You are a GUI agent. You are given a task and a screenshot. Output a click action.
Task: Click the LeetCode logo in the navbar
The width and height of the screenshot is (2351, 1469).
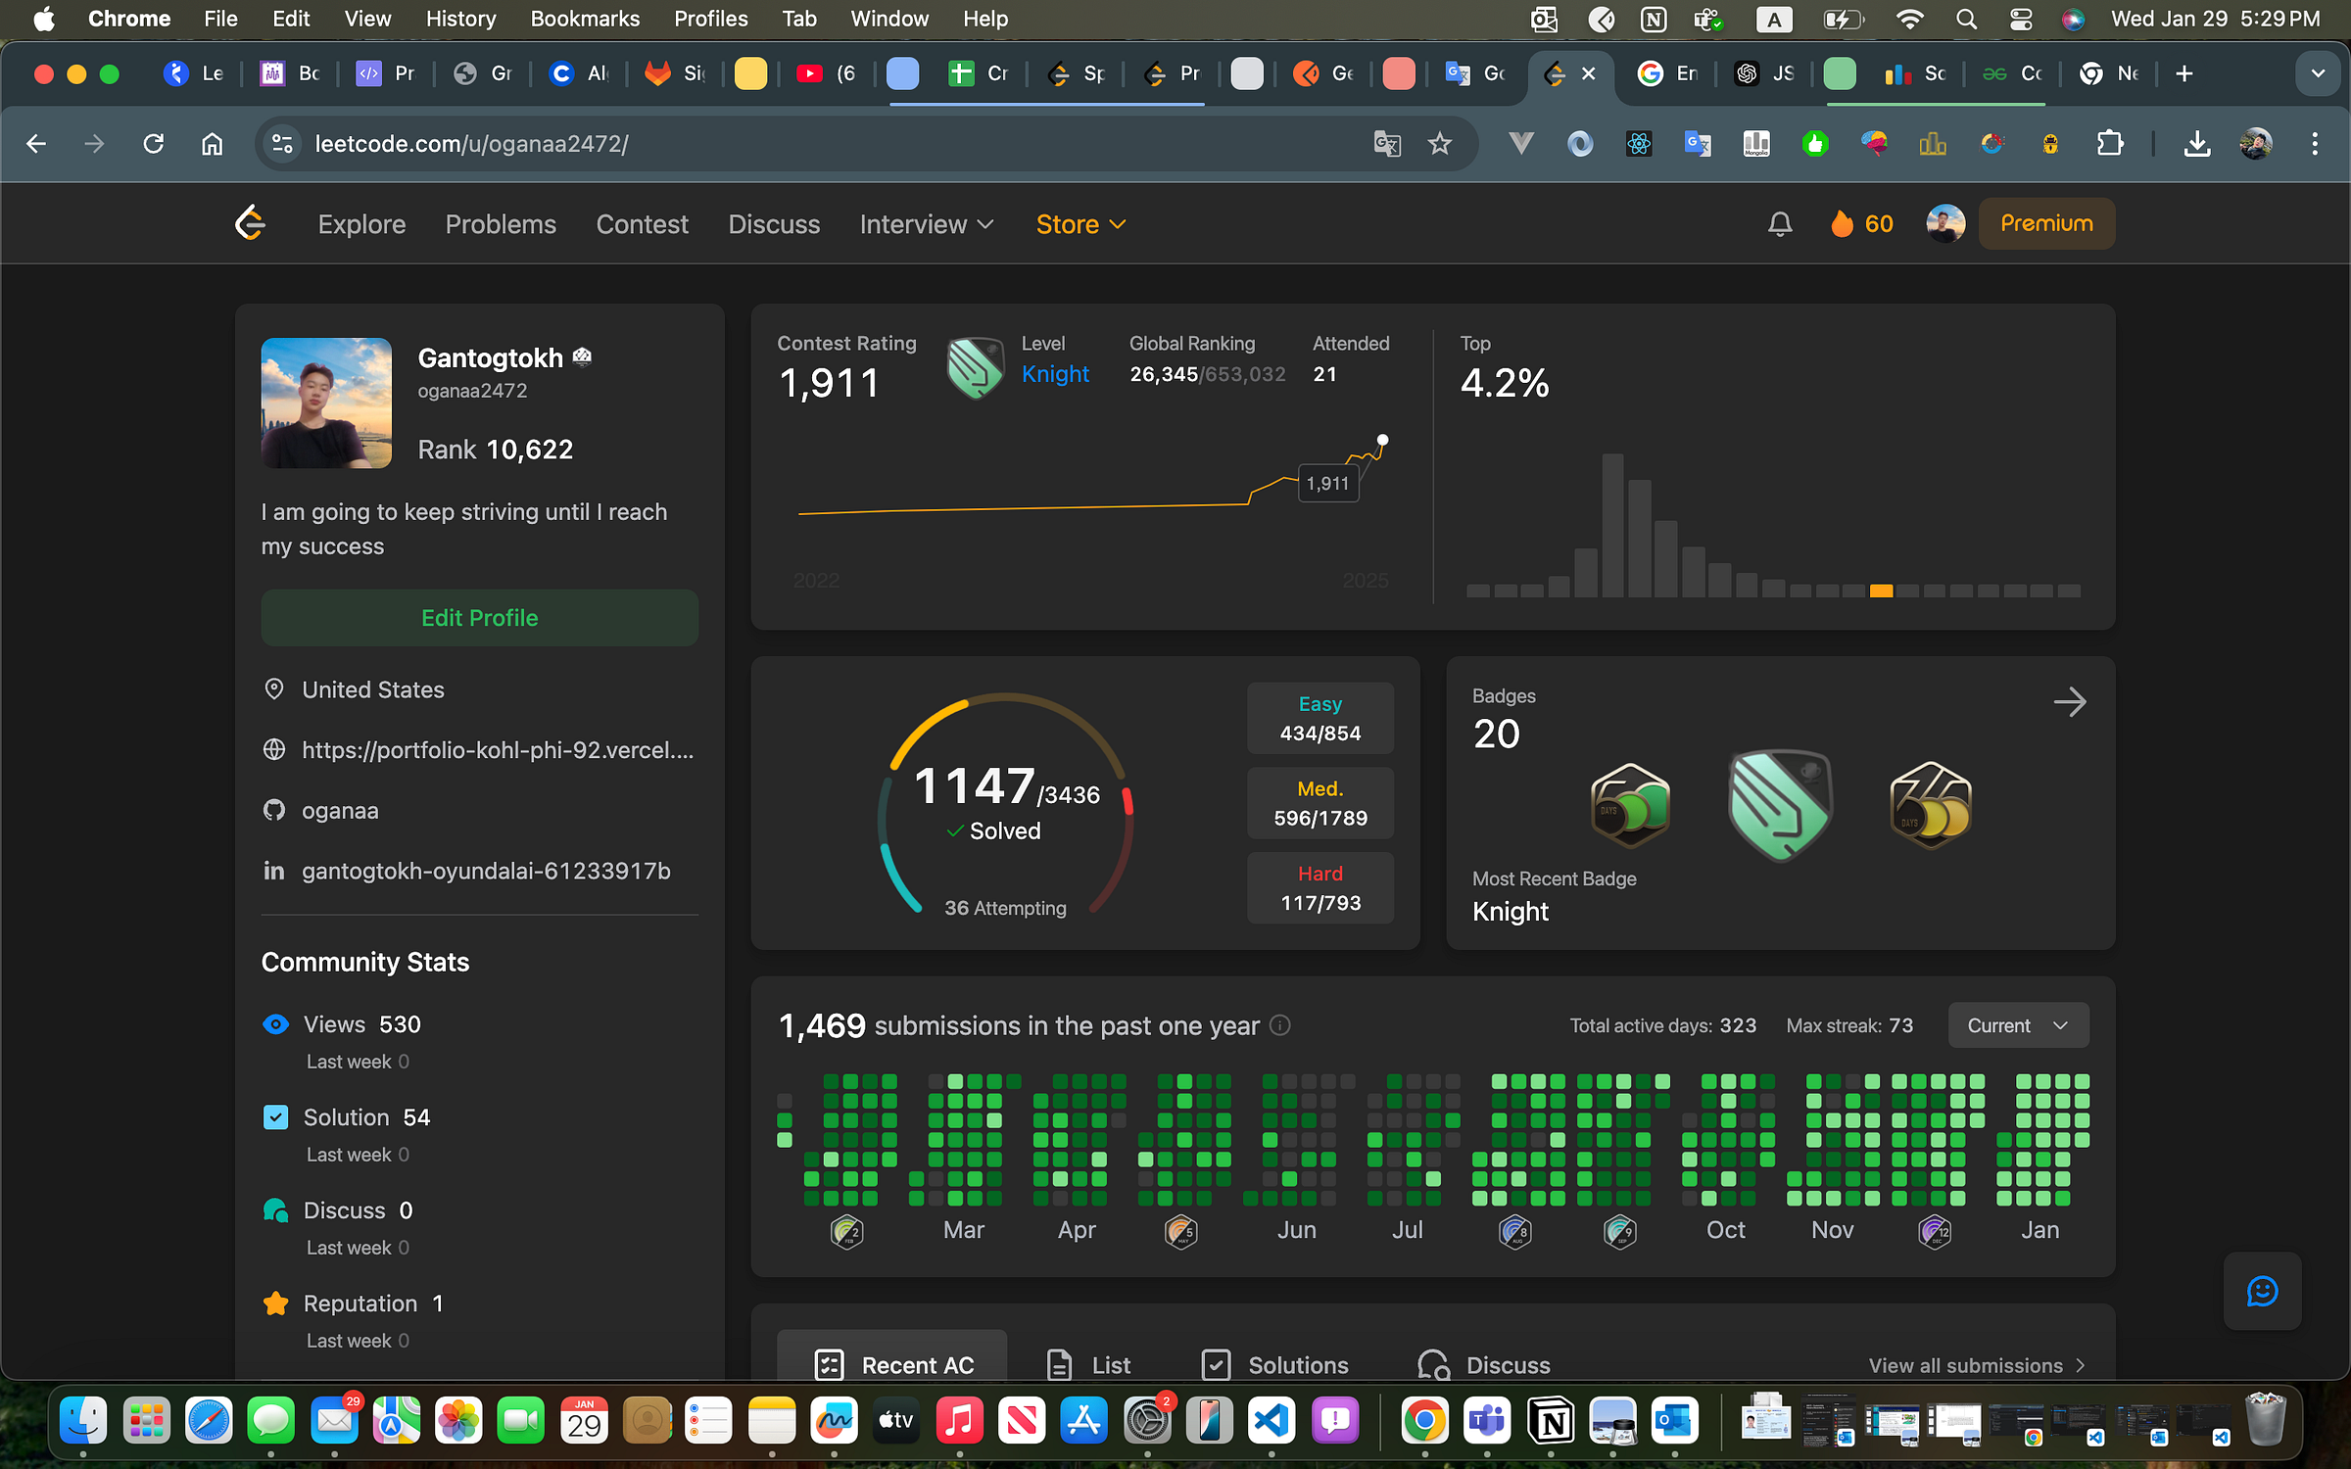pyautogui.click(x=251, y=223)
